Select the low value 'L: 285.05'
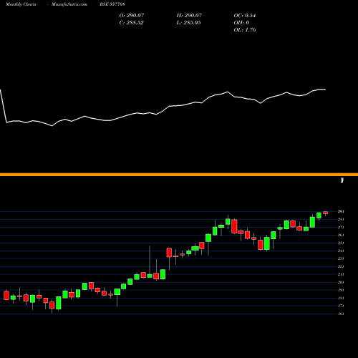Viewport: 358px width, 358px height. click(x=188, y=23)
